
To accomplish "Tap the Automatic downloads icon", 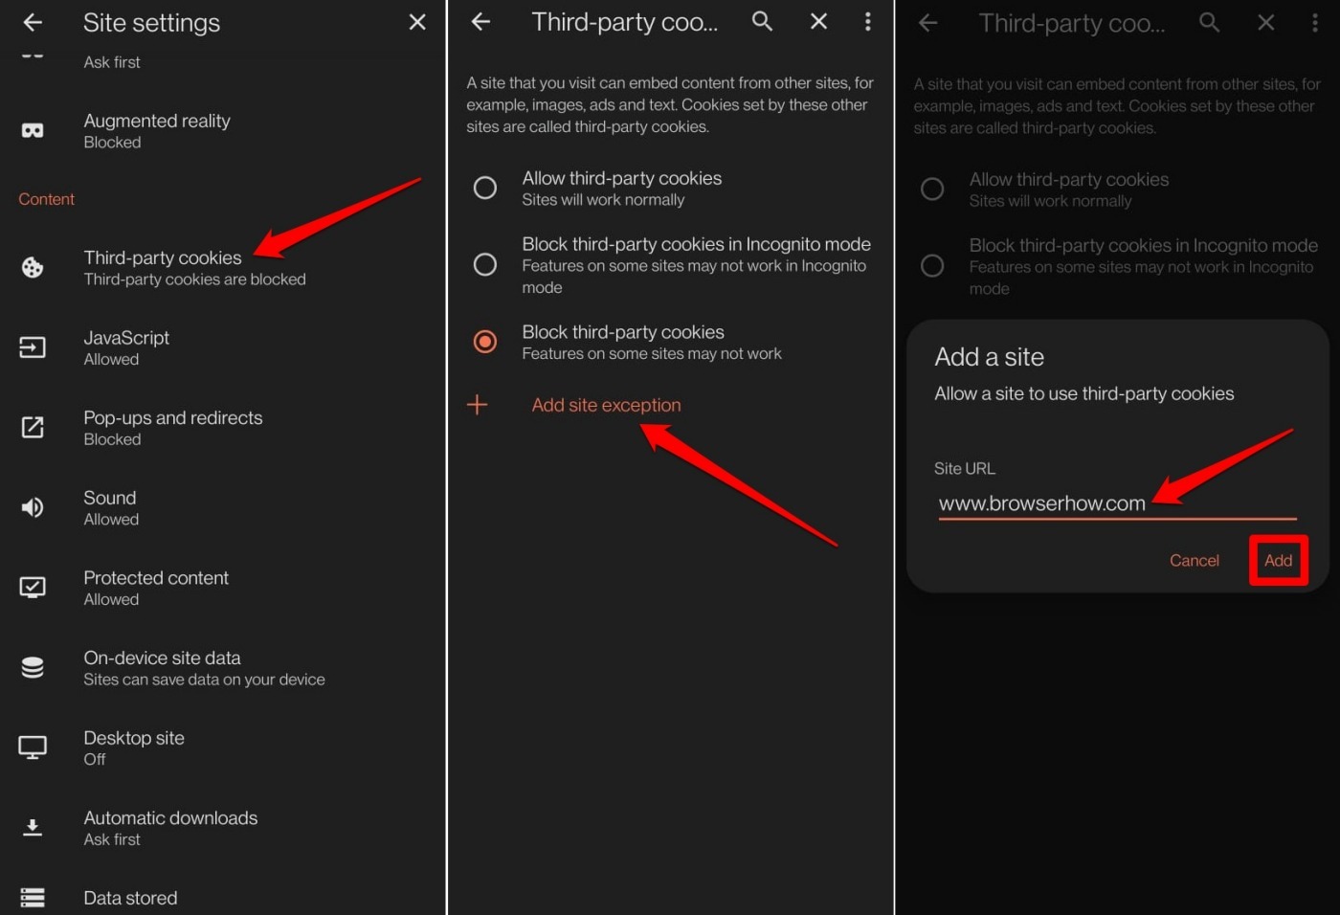I will pyautogui.click(x=33, y=828).
